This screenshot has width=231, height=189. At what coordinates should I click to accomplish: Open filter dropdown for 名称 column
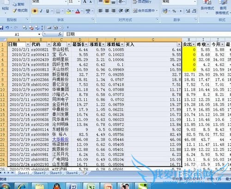69,45
